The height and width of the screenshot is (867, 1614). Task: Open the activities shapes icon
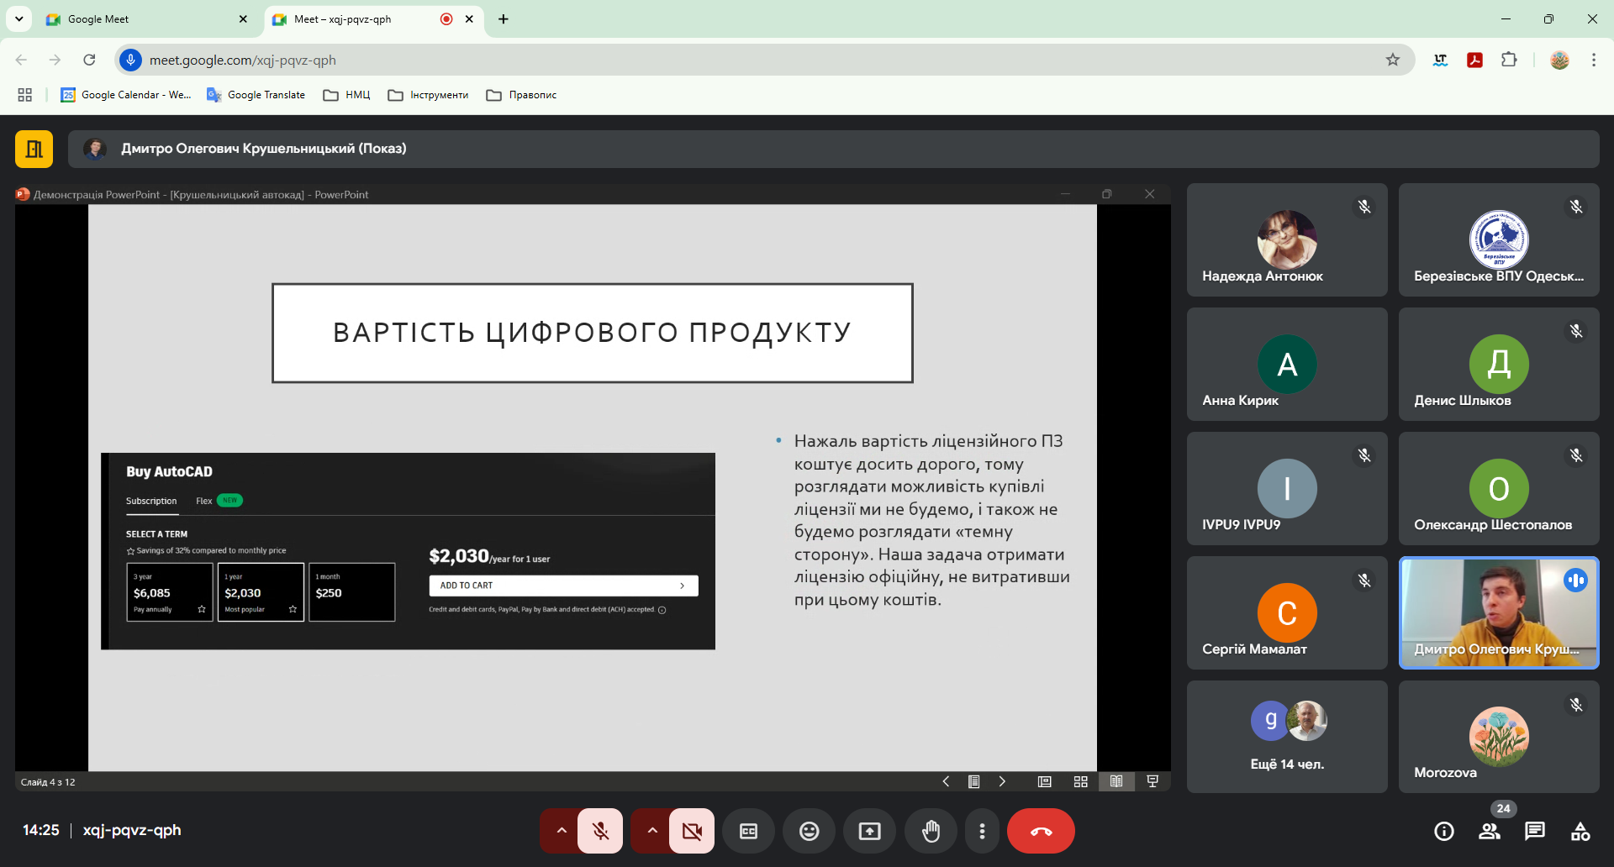point(1580,831)
